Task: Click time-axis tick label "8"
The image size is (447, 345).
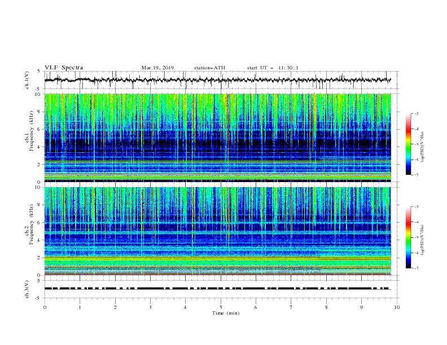Action: pos(326,307)
